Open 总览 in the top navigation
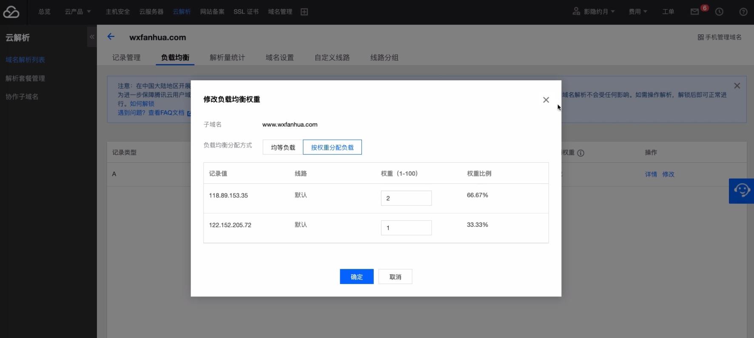This screenshot has width=754, height=338. [x=44, y=11]
